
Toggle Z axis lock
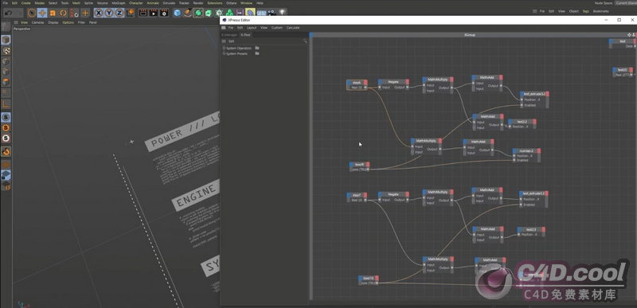tap(119, 13)
